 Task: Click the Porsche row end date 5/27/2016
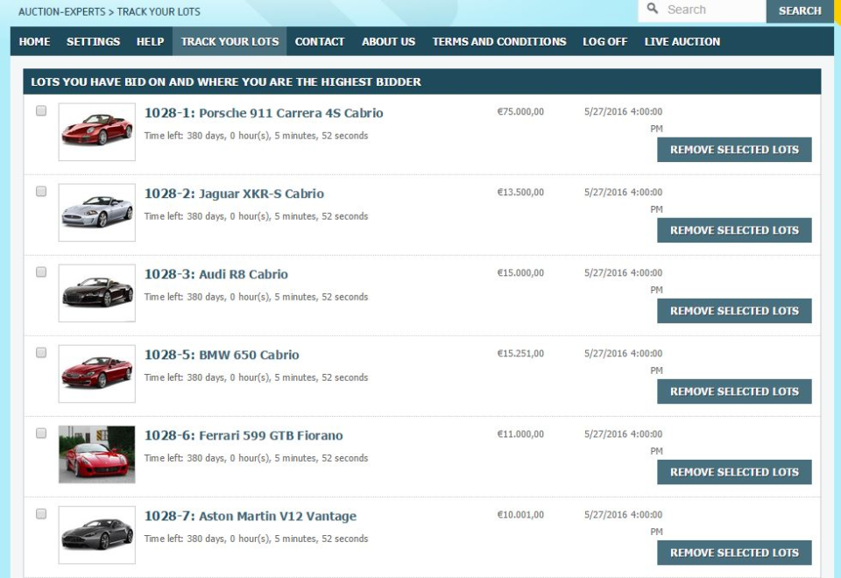coord(623,120)
